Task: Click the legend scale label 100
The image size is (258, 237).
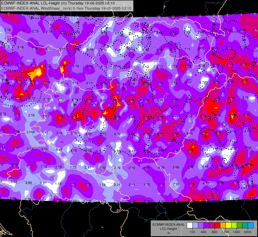Action: 192,232
